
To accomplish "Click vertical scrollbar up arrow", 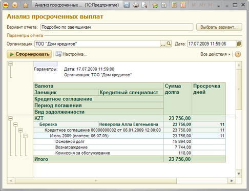I will click(239, 65).
